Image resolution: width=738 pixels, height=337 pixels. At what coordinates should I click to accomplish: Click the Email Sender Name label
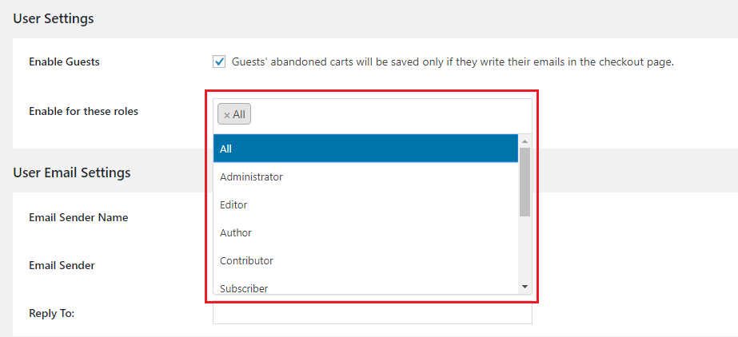pos(78,217)
